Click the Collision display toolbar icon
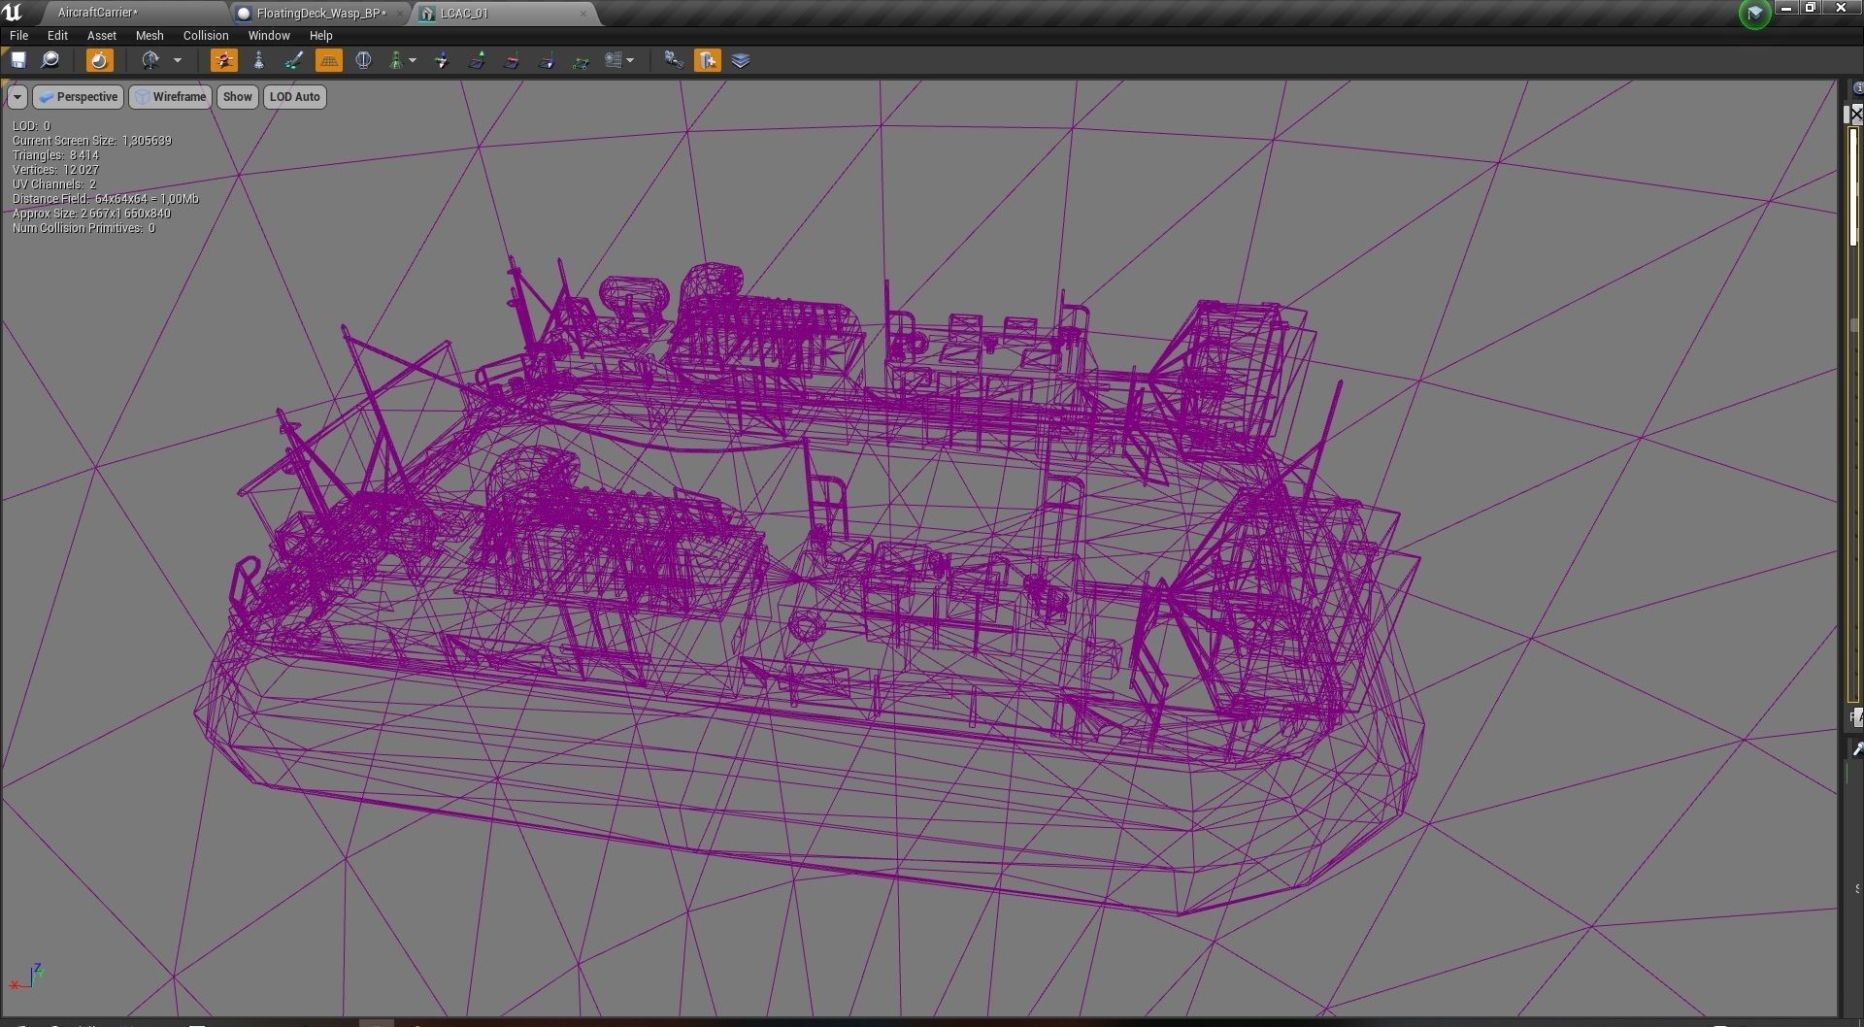This screenshot has width=1864, height=1027. [x=397, y=60]
